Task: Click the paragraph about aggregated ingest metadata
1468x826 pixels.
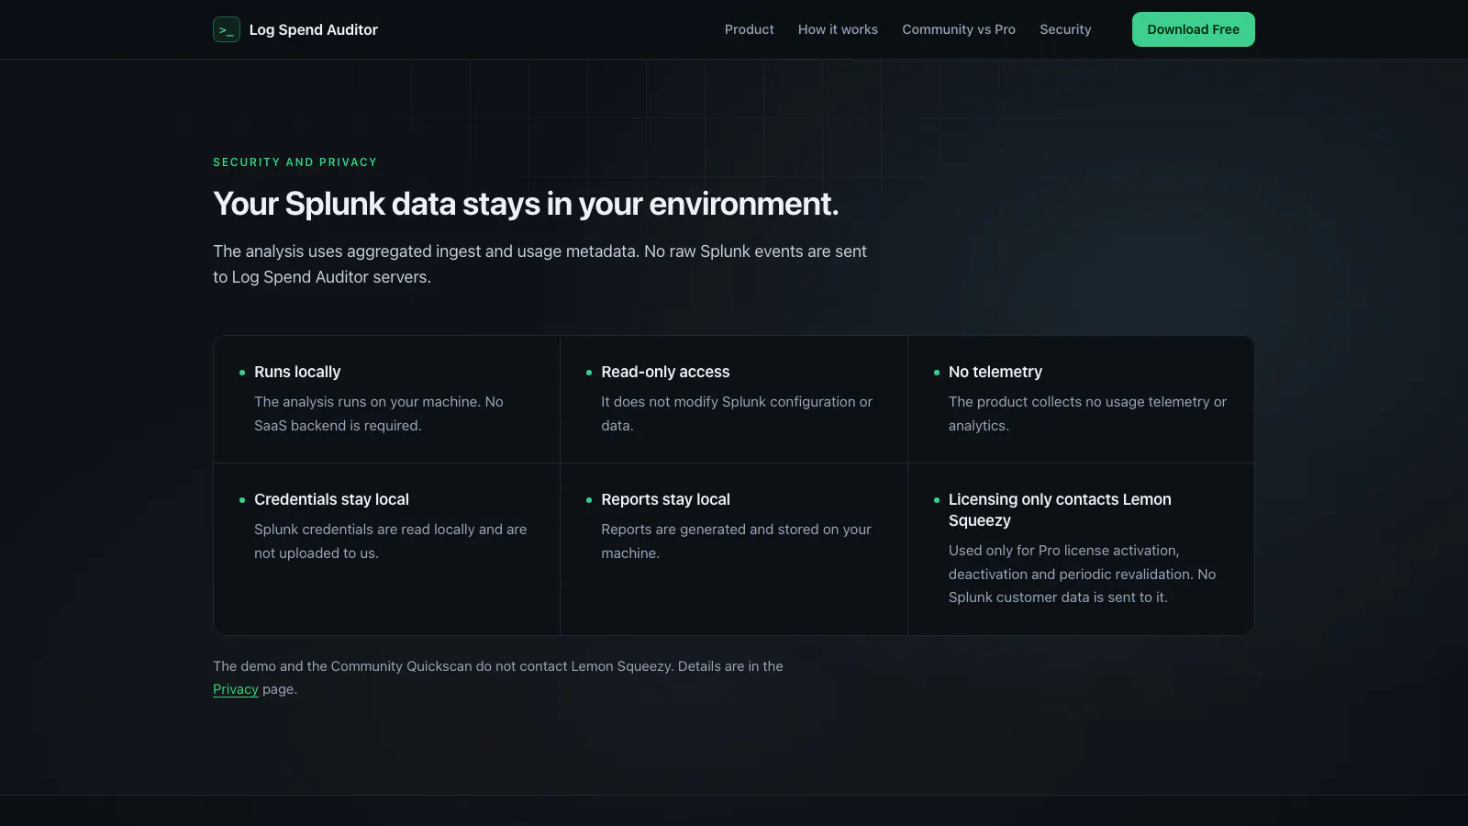Action: coord(539,264)
